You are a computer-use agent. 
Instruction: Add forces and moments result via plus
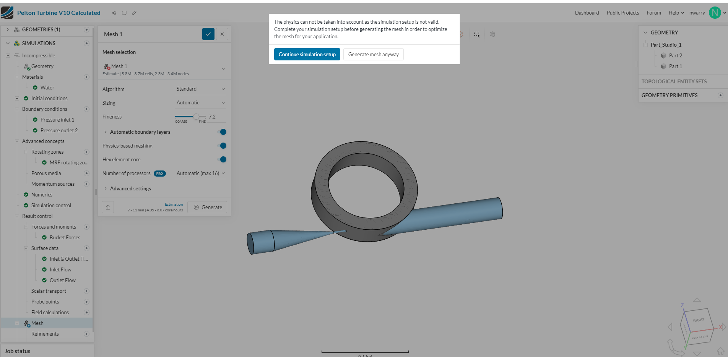point(86,227)
